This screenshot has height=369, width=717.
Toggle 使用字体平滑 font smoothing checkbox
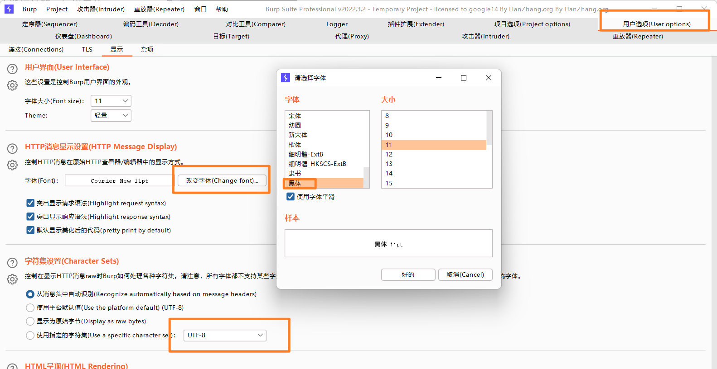click(291, 197)
